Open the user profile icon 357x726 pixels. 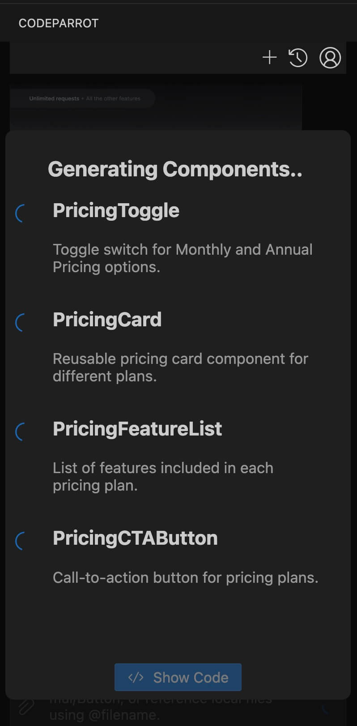pos(330,58)
